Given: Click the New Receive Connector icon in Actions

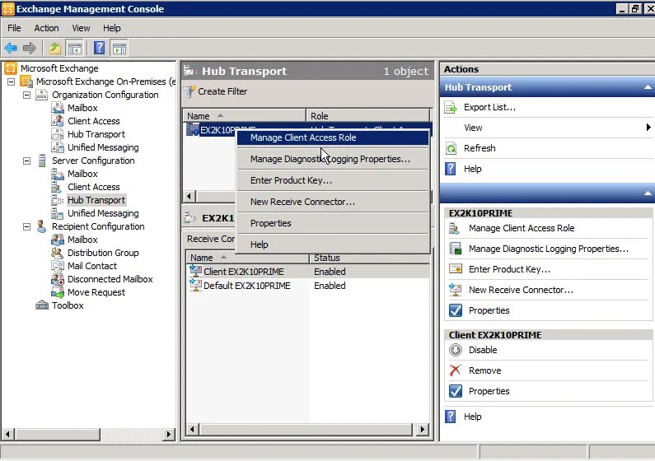Looking at the screenshot, I should click(x=455, y=290).
